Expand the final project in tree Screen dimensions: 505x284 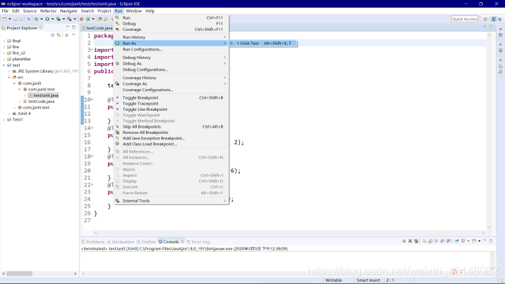click(x=4, y=41)
